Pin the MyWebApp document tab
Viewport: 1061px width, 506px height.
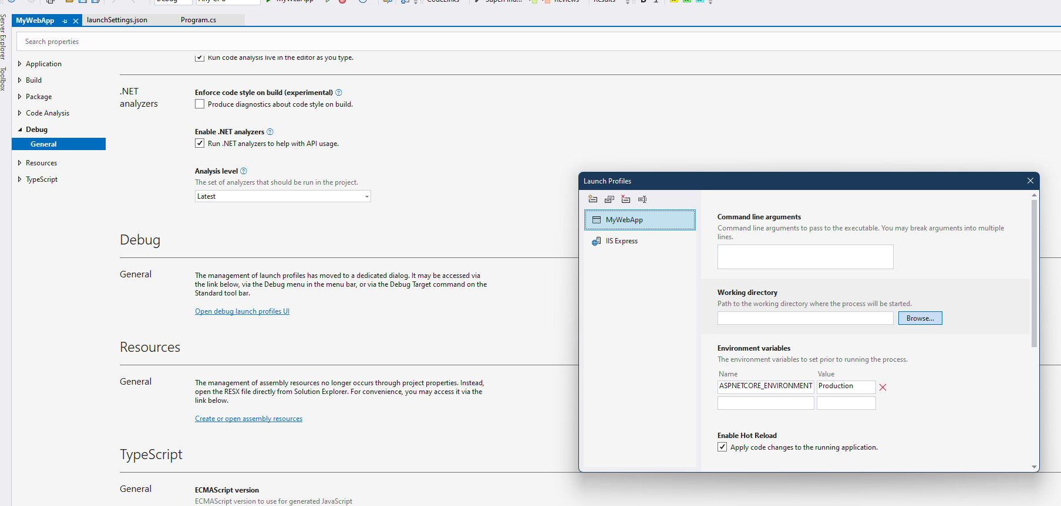(x=65, y=21)
